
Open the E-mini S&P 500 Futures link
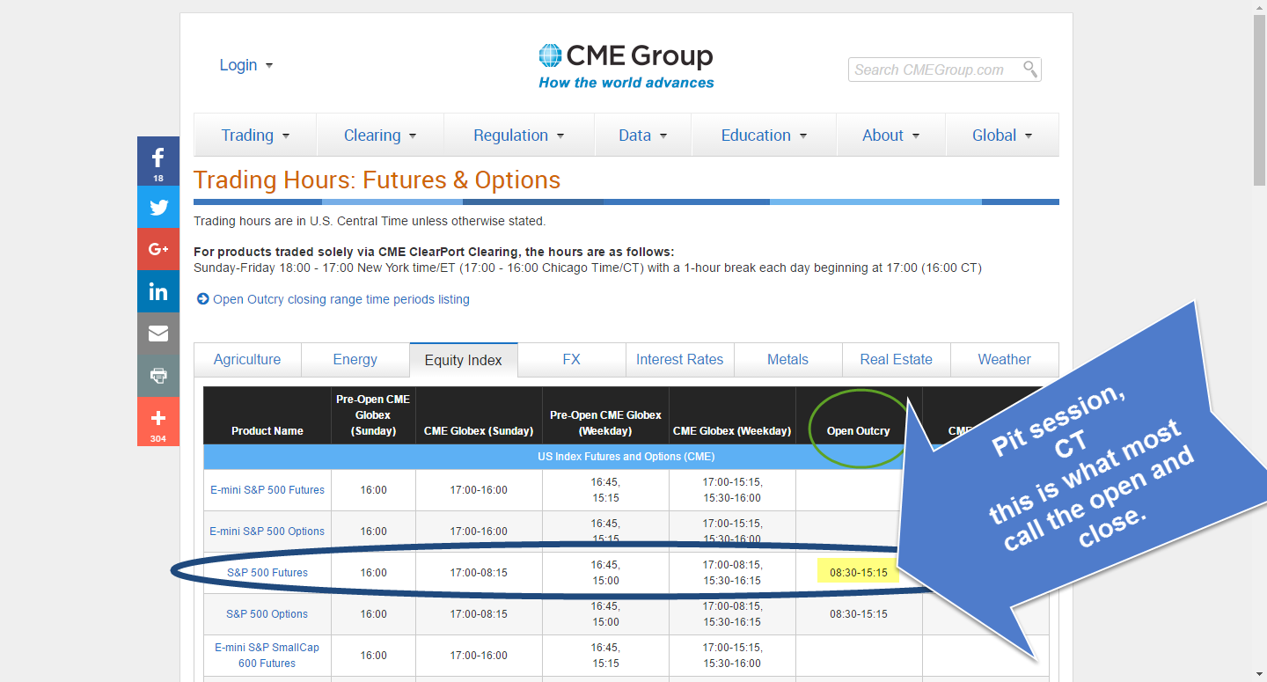pyautogui.click(x=267, y=490)
